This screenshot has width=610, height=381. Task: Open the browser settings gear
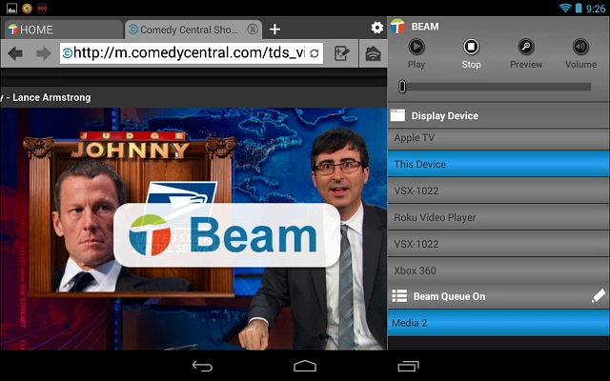376,28
